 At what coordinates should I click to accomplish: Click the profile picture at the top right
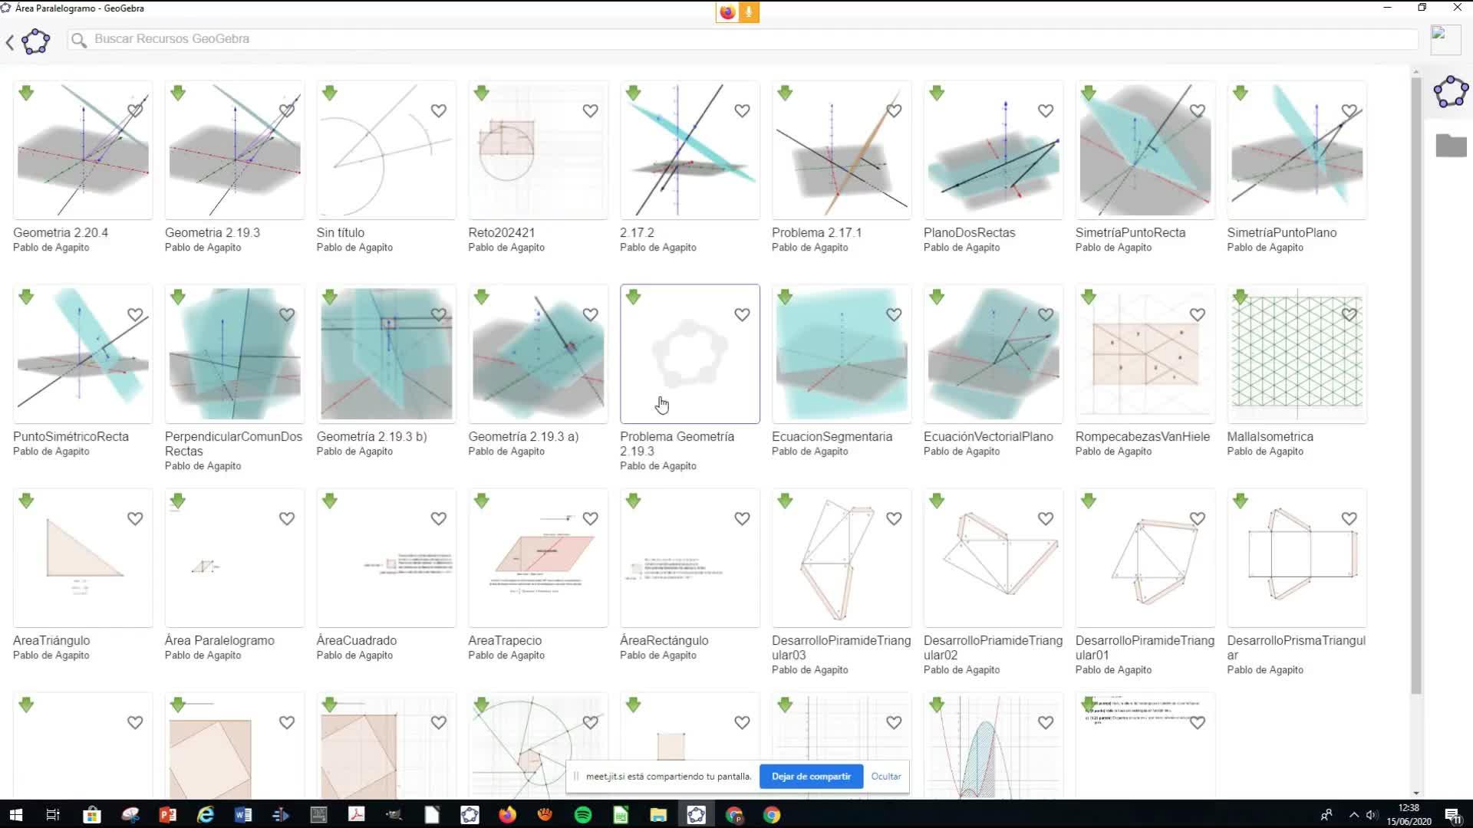[1445, 39]
